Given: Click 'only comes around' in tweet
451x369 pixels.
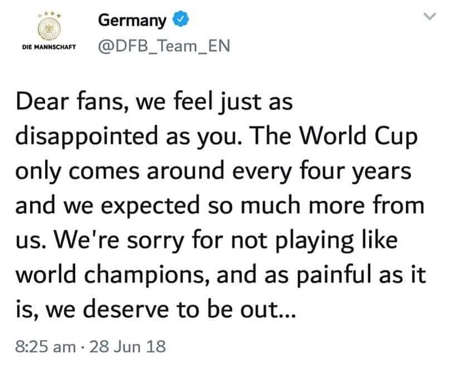Looking at the screenshot, I should 120,171.
